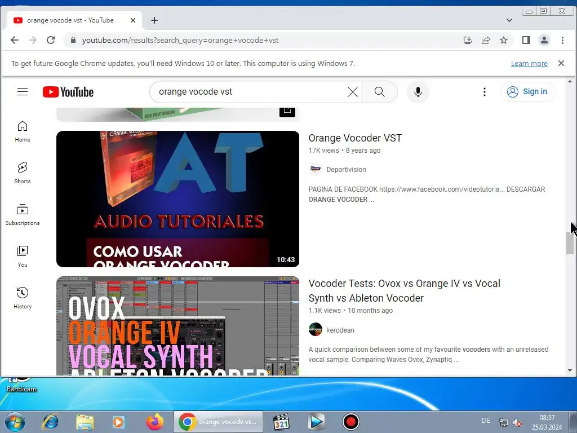Click the scrollbar up arrow
This screenshot has height=433, width=577.
click(570, 81)
